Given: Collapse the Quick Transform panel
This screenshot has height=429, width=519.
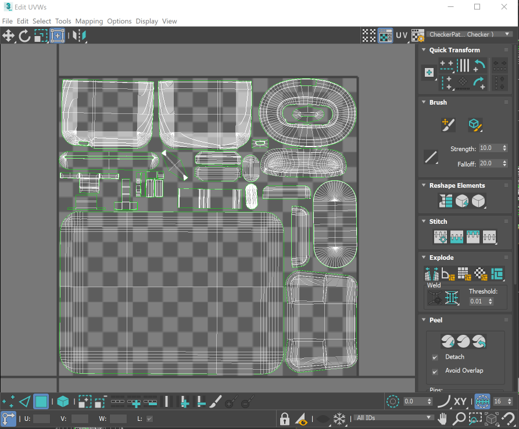Looking at the screenshot, I should coord(423,50).
